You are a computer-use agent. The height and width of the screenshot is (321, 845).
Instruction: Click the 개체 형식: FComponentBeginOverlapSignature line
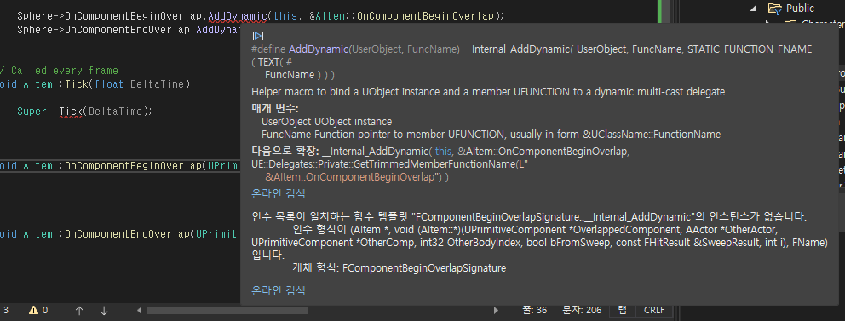click(400, 267)
